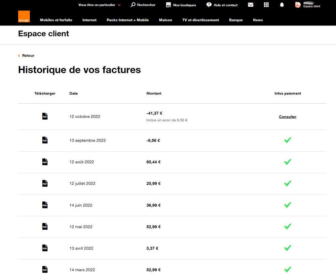The width and height of the screenshot is (336, 280).
Task: Open the TV et divertissement menu
Action: pyautogui.click(x=200, y=20)
